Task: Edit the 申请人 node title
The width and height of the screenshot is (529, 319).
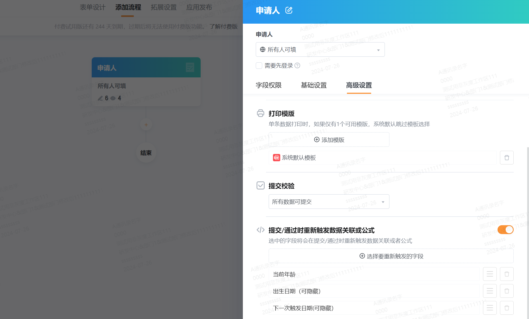Action: pyautogui.click(x=289, y=10)
